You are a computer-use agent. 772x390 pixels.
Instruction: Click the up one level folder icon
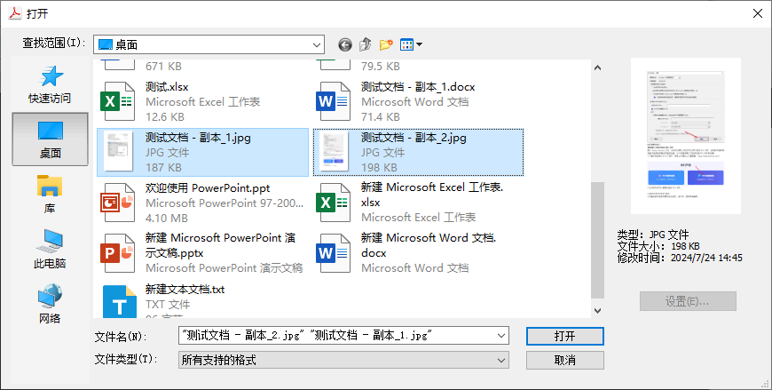[x=365, y=44]
